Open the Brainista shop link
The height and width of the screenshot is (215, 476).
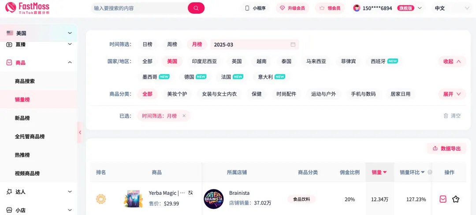(239, 193)
